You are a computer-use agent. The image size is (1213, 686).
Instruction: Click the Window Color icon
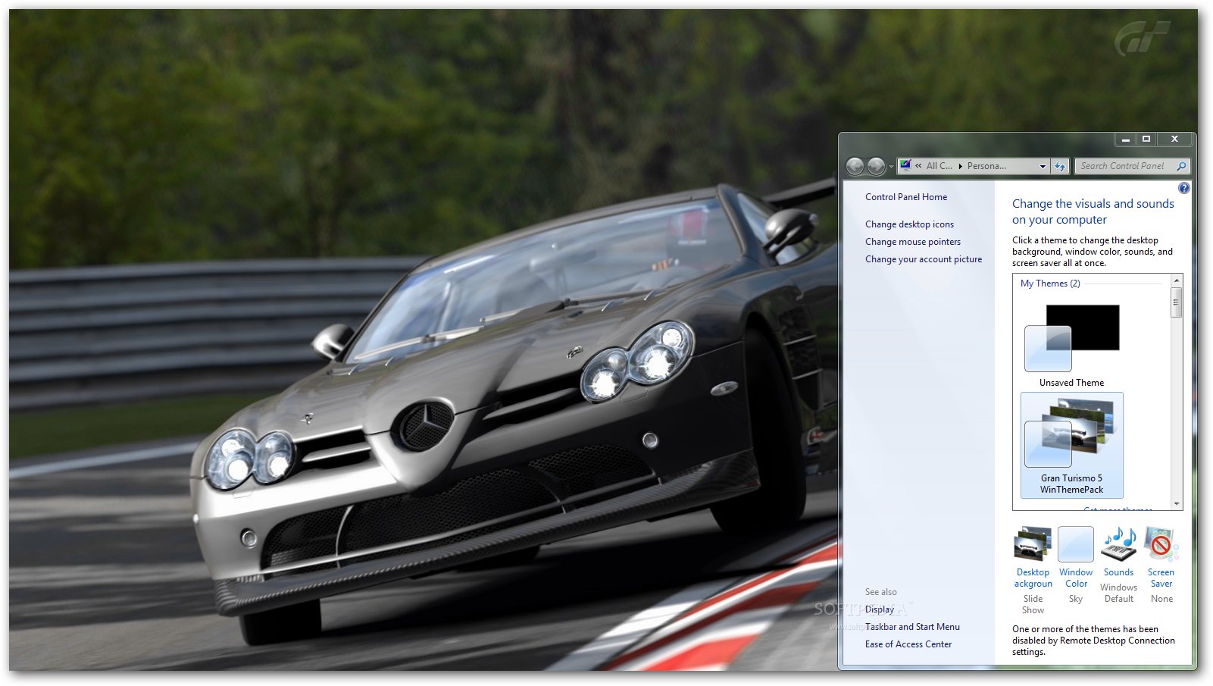[1076, 544]
